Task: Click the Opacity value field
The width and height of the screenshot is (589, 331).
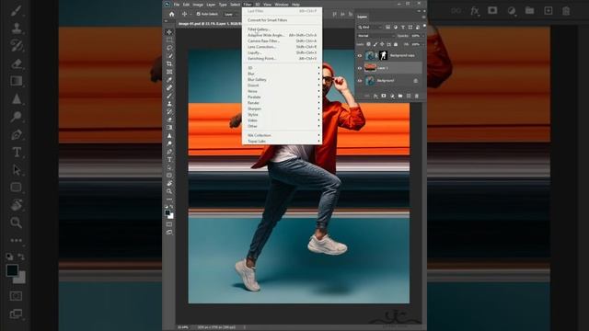Action: (415, 36)
